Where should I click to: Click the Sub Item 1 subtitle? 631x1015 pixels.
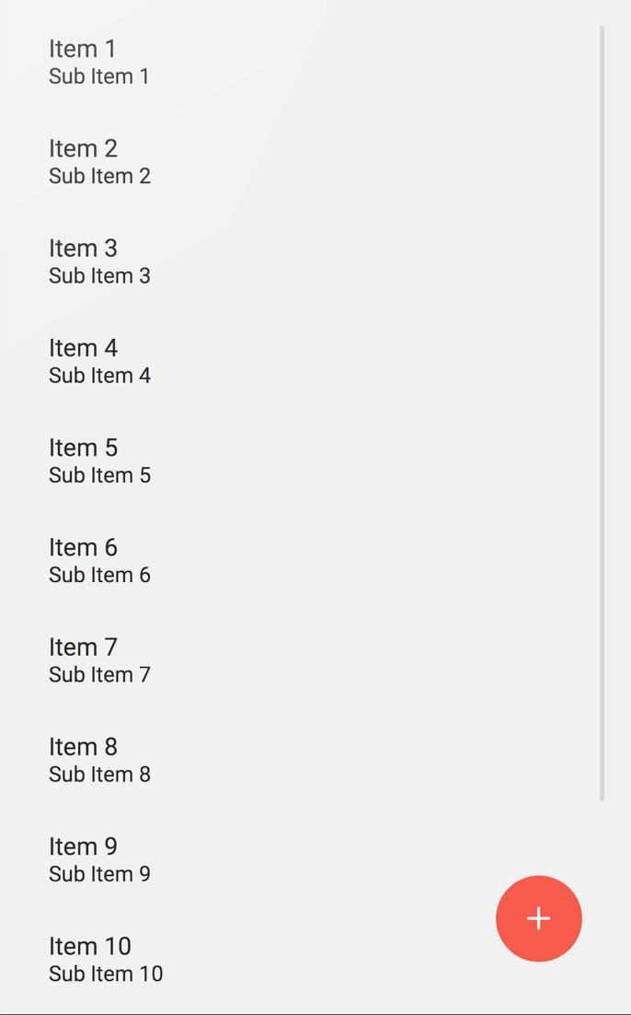(x=99, y=76)
